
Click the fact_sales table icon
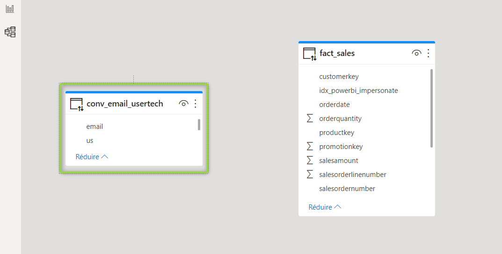pos(310,54)
